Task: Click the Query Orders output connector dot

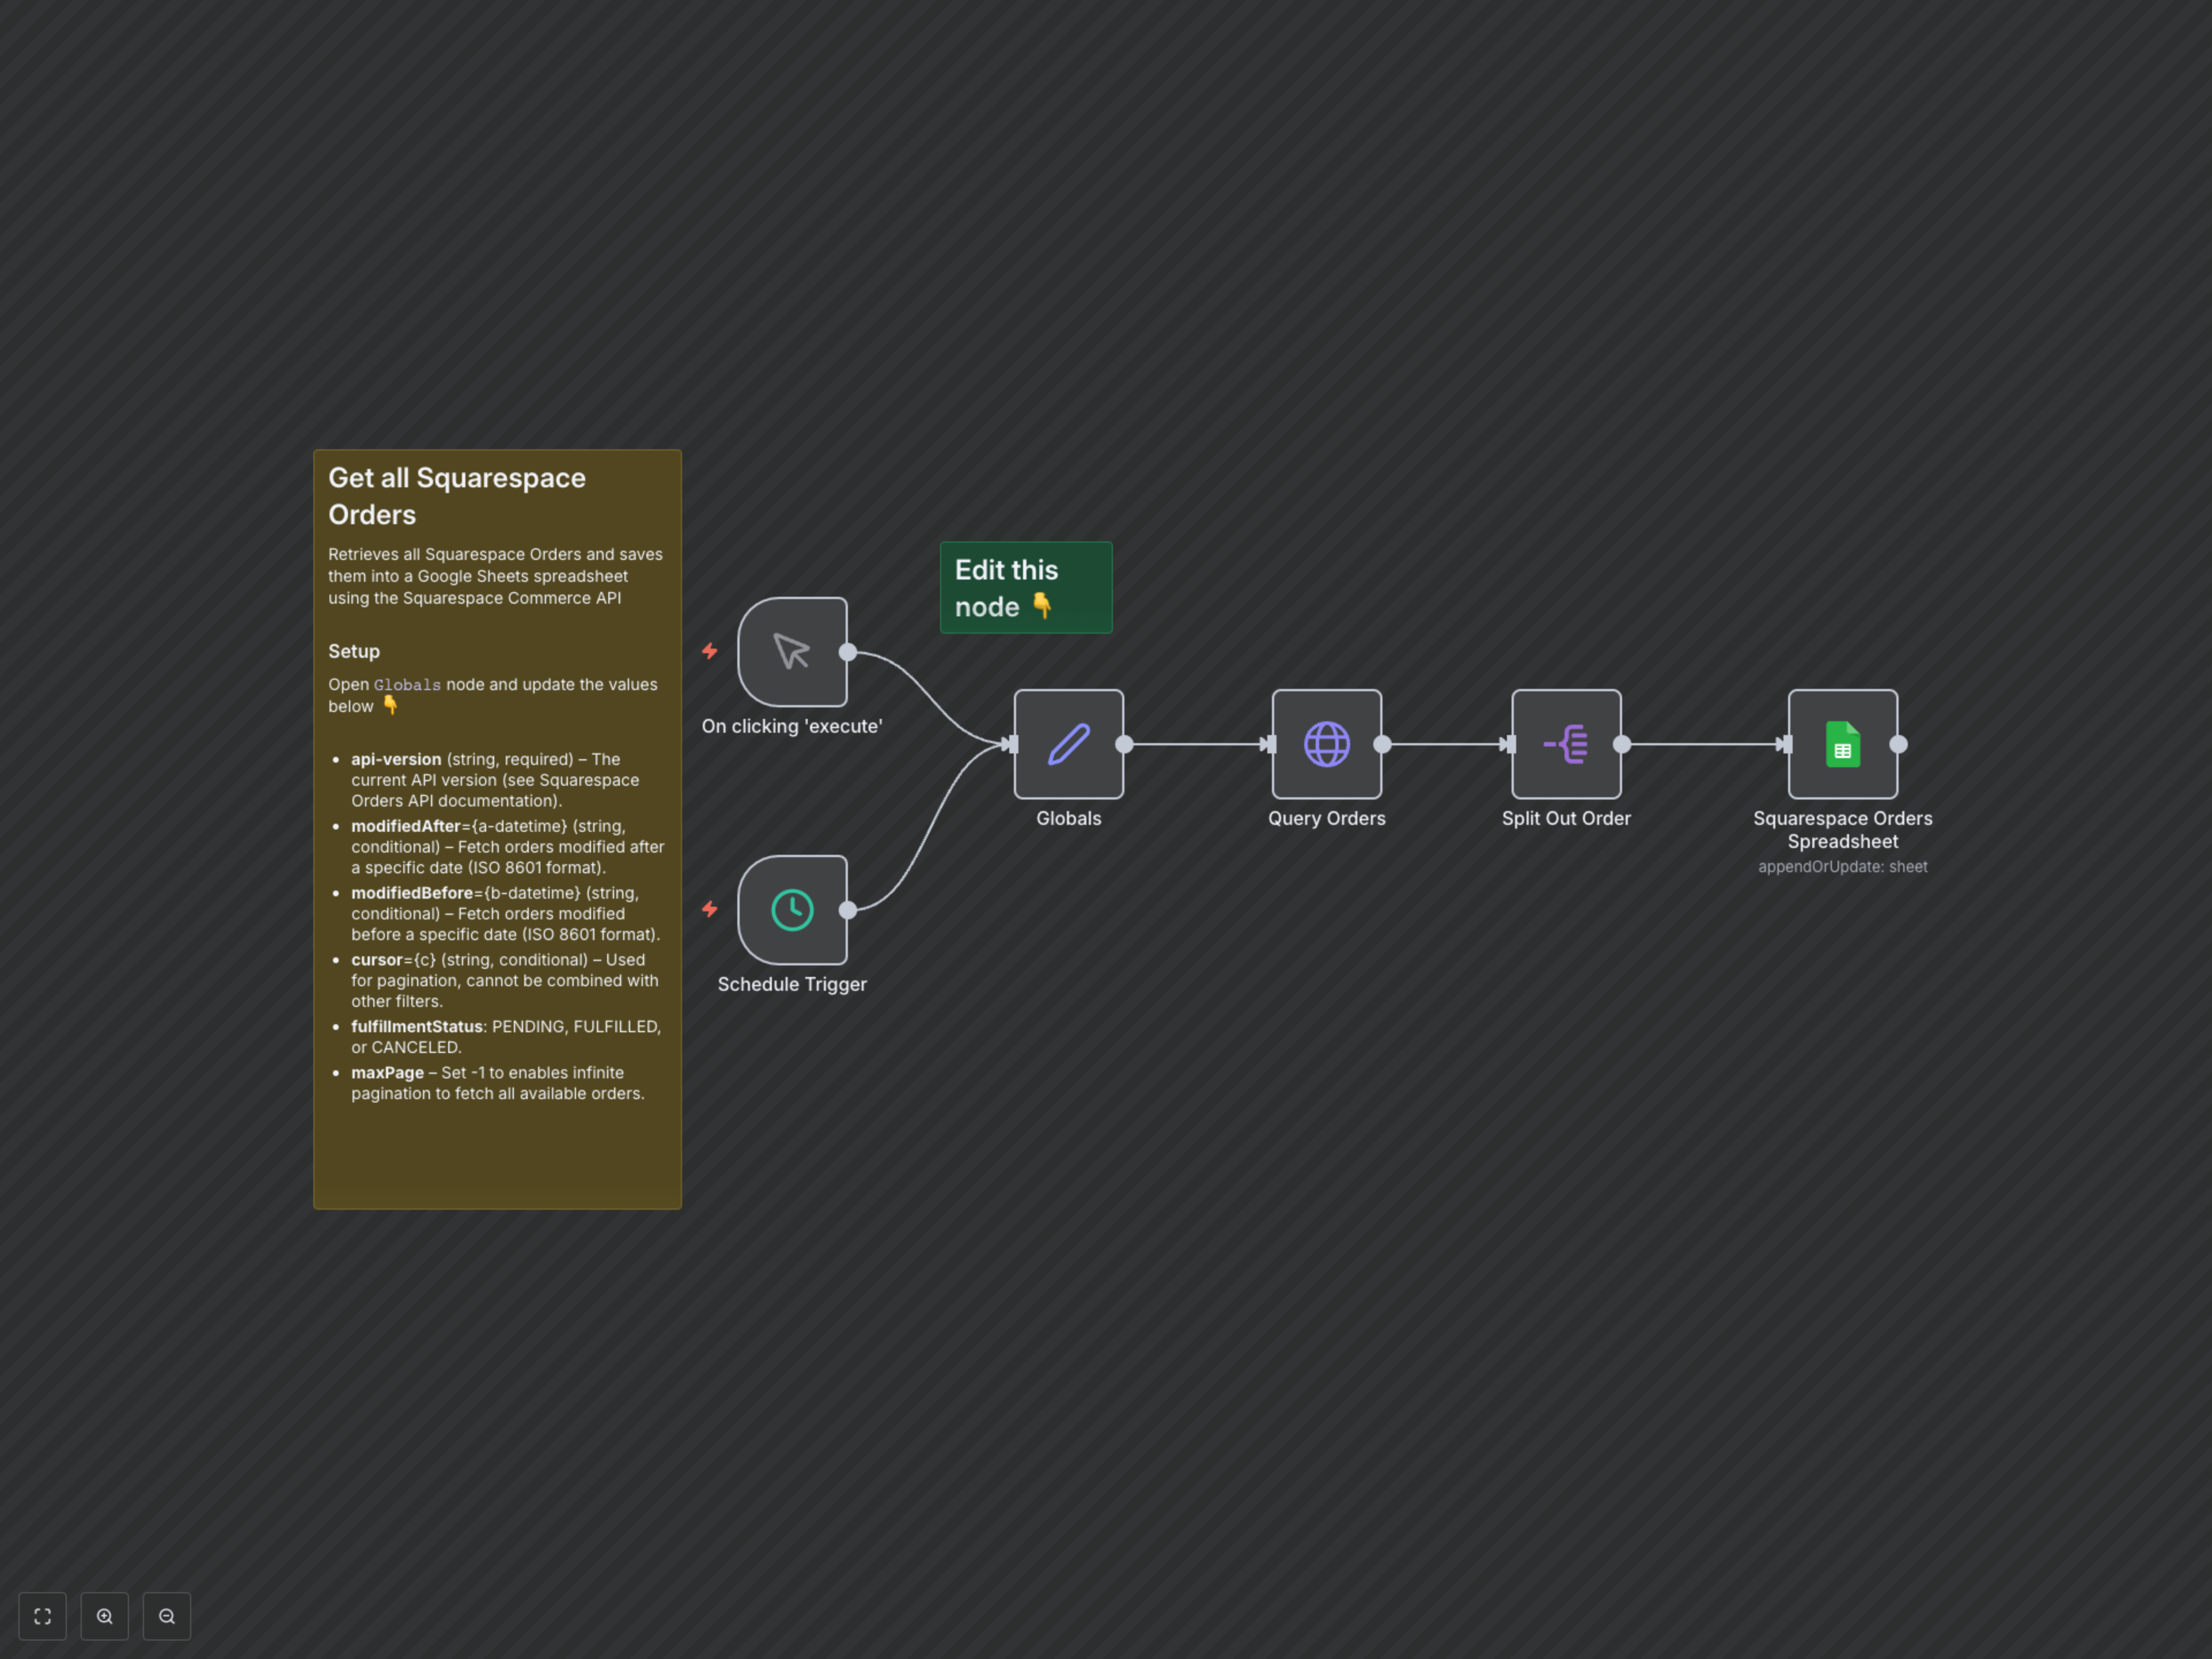Action: (1382, 744)
